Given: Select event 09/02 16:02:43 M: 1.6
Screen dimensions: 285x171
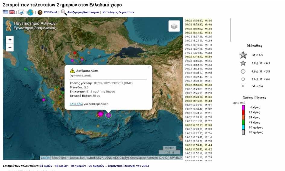Looking at the screenshot, I should [198, 77].
